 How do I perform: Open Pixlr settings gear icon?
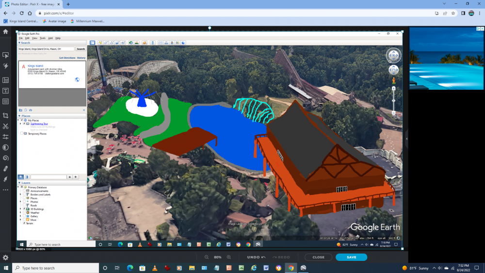pyautogui.click(x=5, y=257)
